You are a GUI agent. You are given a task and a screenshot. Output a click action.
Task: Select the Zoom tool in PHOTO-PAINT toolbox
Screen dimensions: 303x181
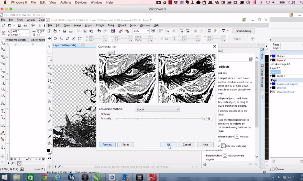49,73
